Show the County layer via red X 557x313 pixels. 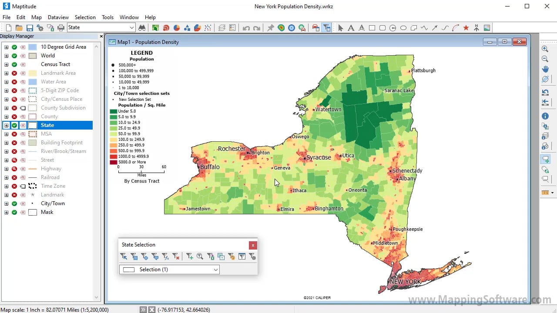pos(14,117)
